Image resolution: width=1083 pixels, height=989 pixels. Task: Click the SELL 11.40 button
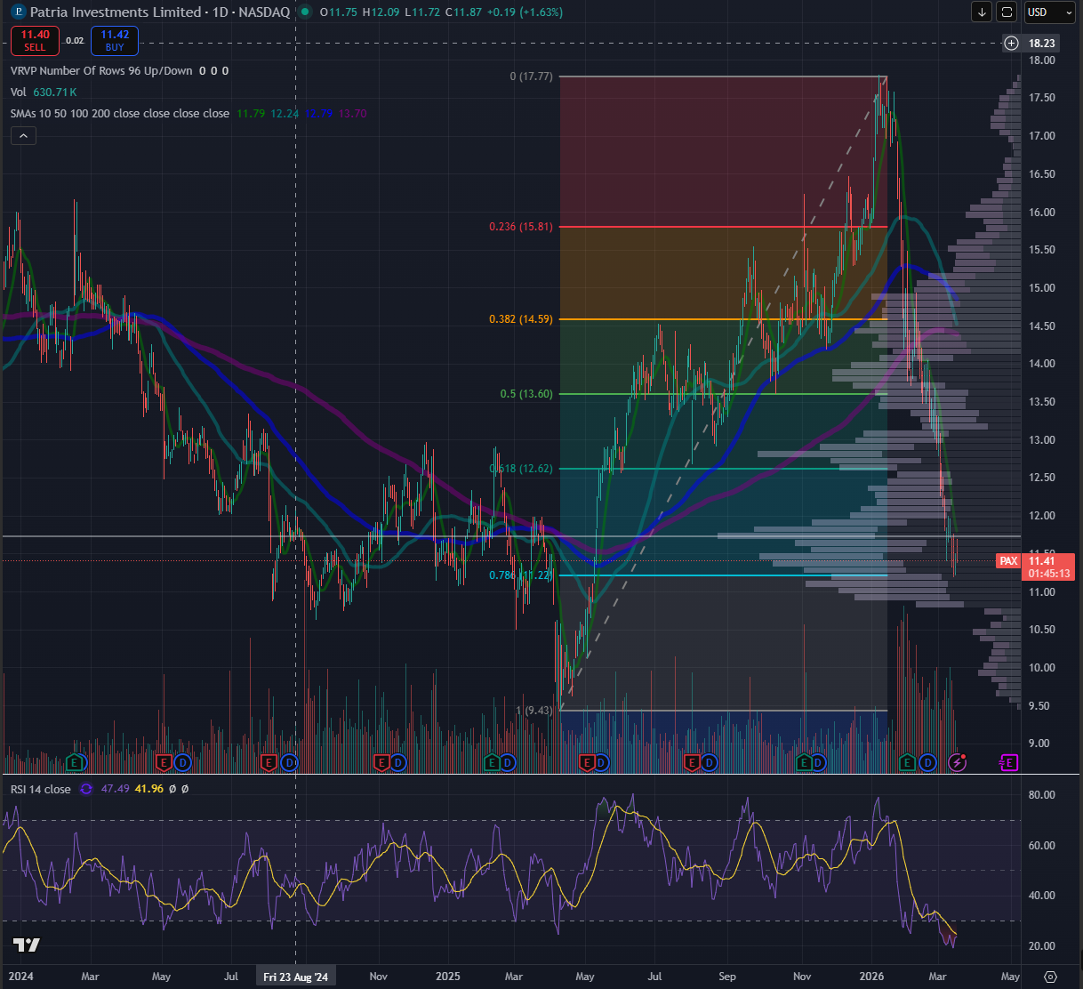tap(35, 41)
